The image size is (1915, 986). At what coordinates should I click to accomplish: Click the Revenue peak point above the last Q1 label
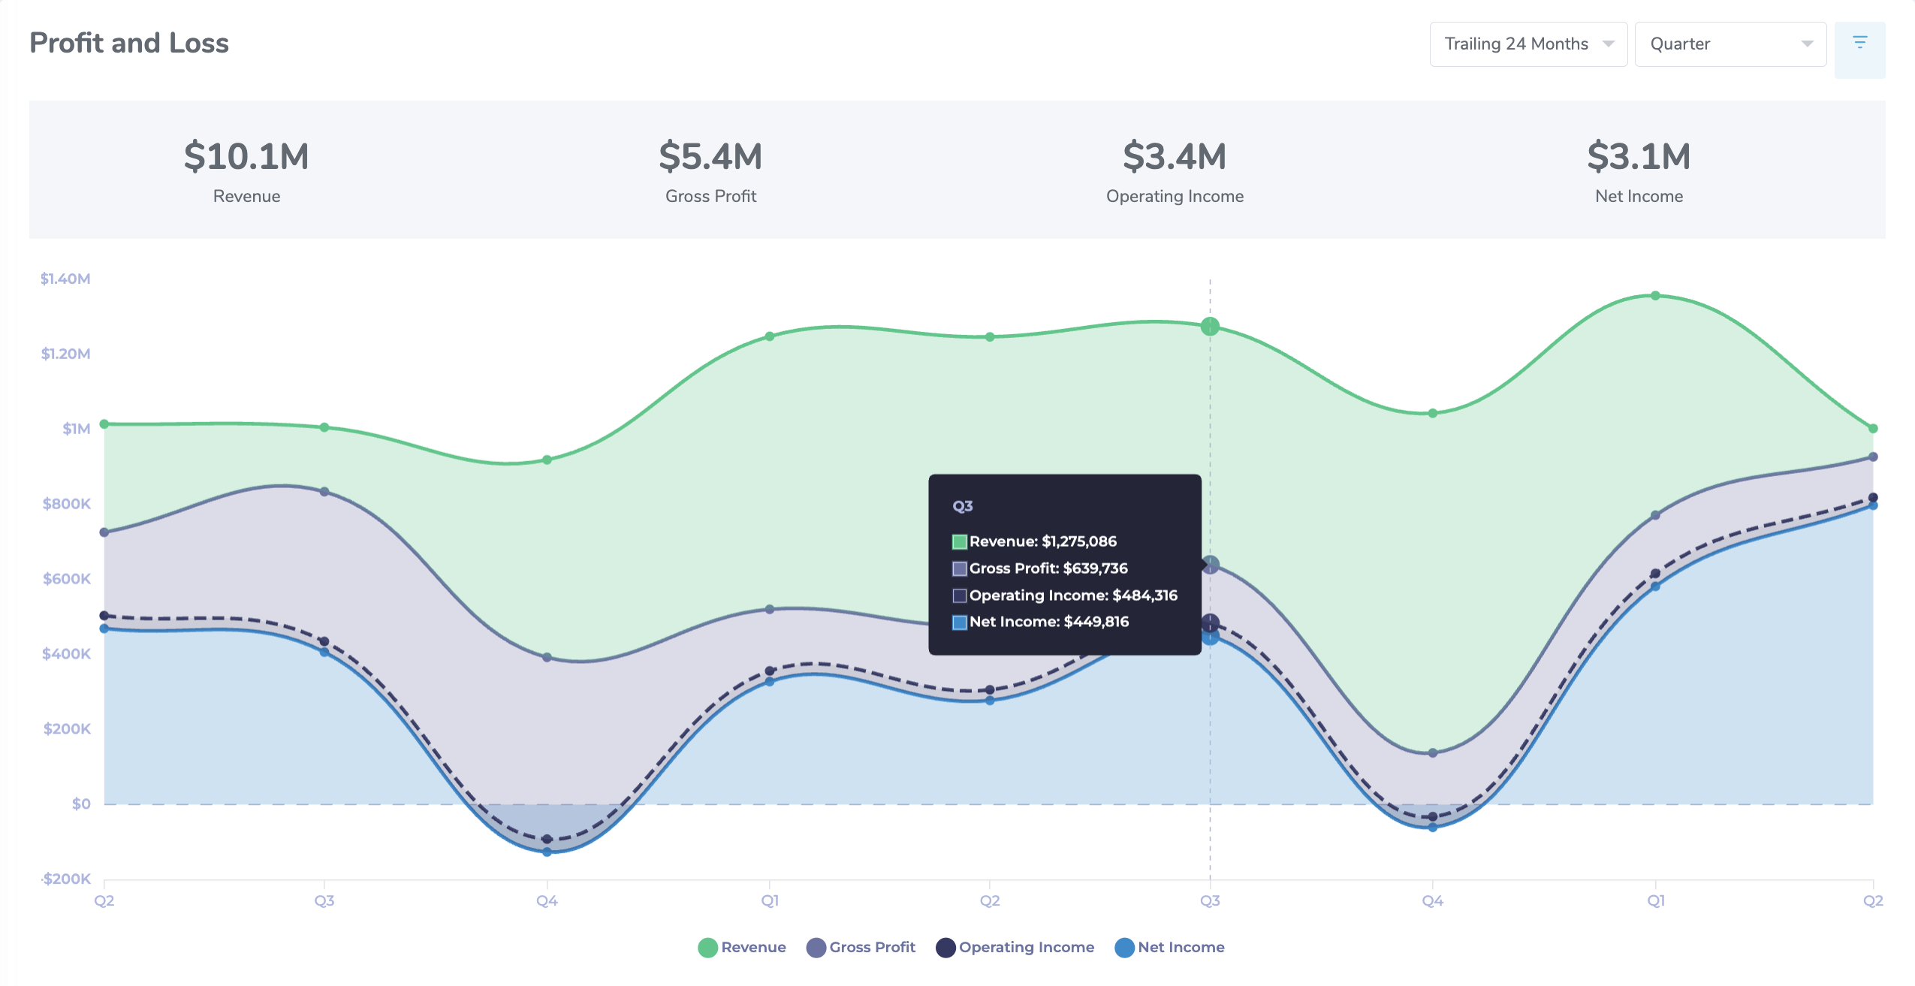1655,295
